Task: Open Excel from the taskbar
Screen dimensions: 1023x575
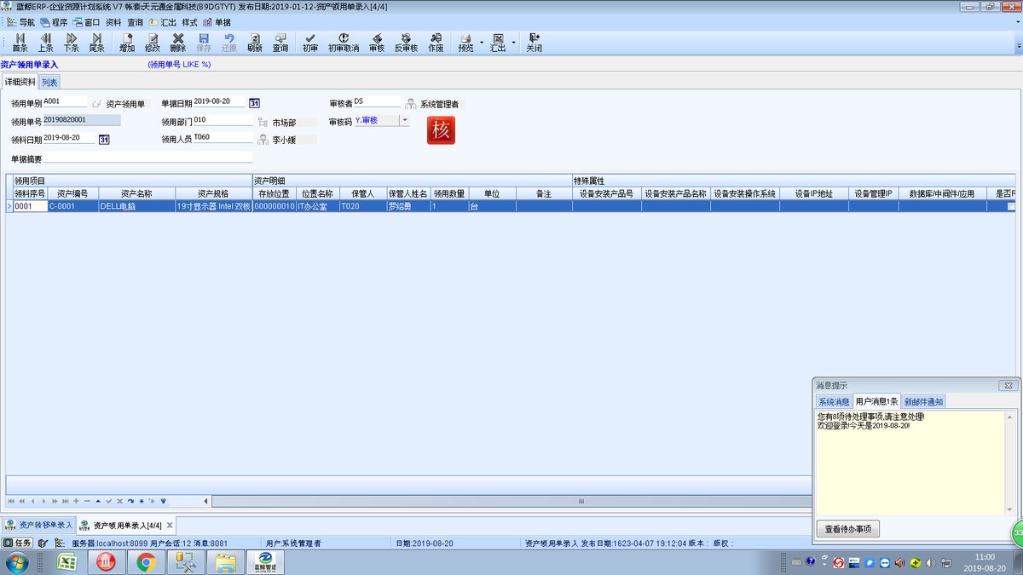Action: [x=67, y=562]
